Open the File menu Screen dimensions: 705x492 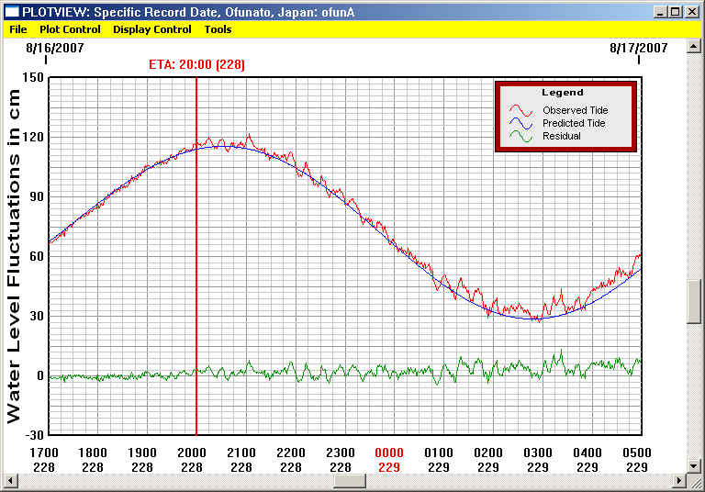coord(18,29)
